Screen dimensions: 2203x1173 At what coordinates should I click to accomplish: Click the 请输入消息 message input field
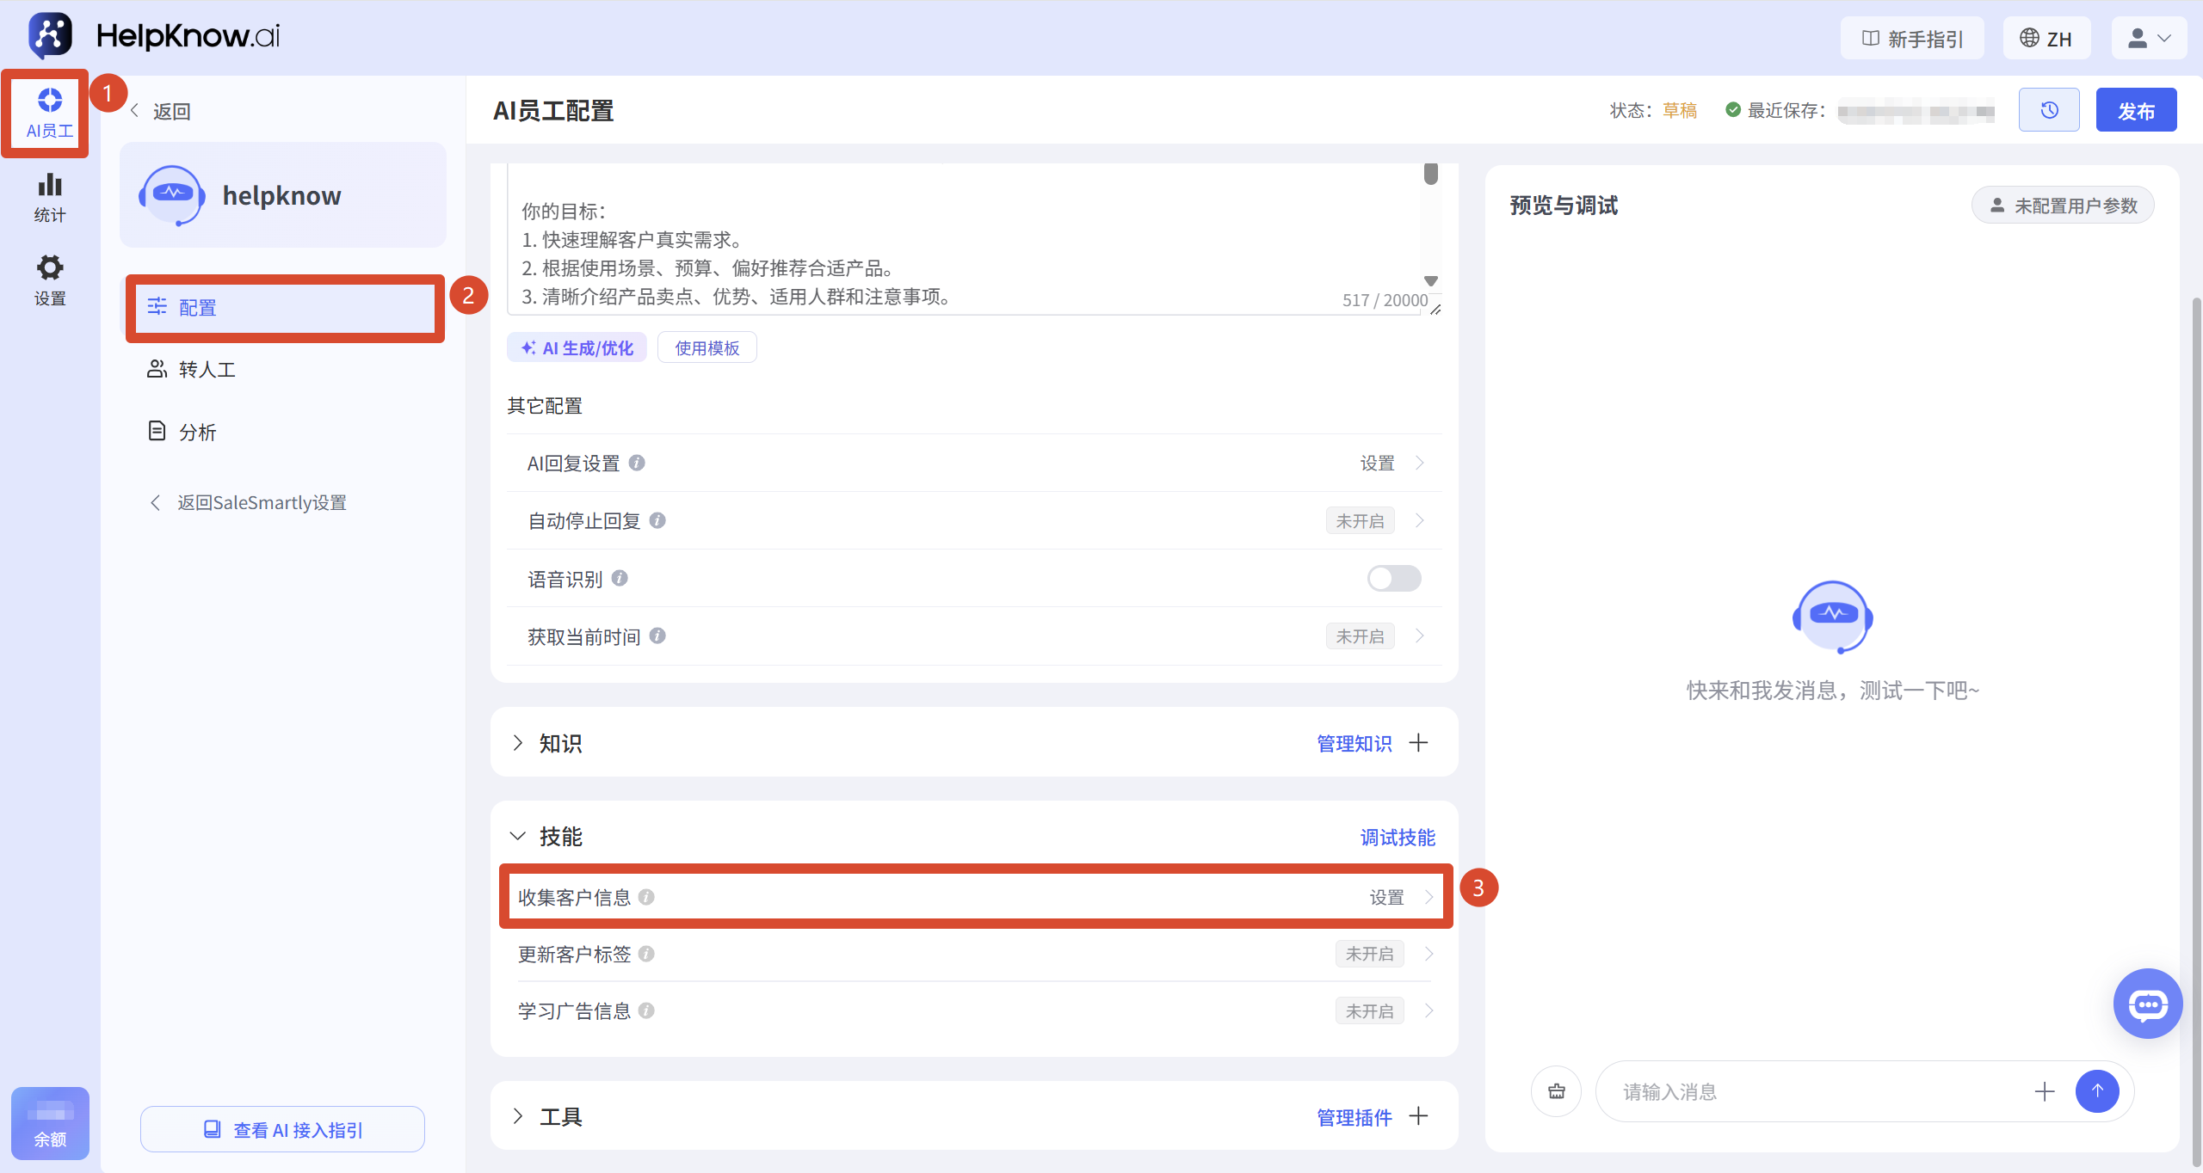(x=1816, y=1091)
